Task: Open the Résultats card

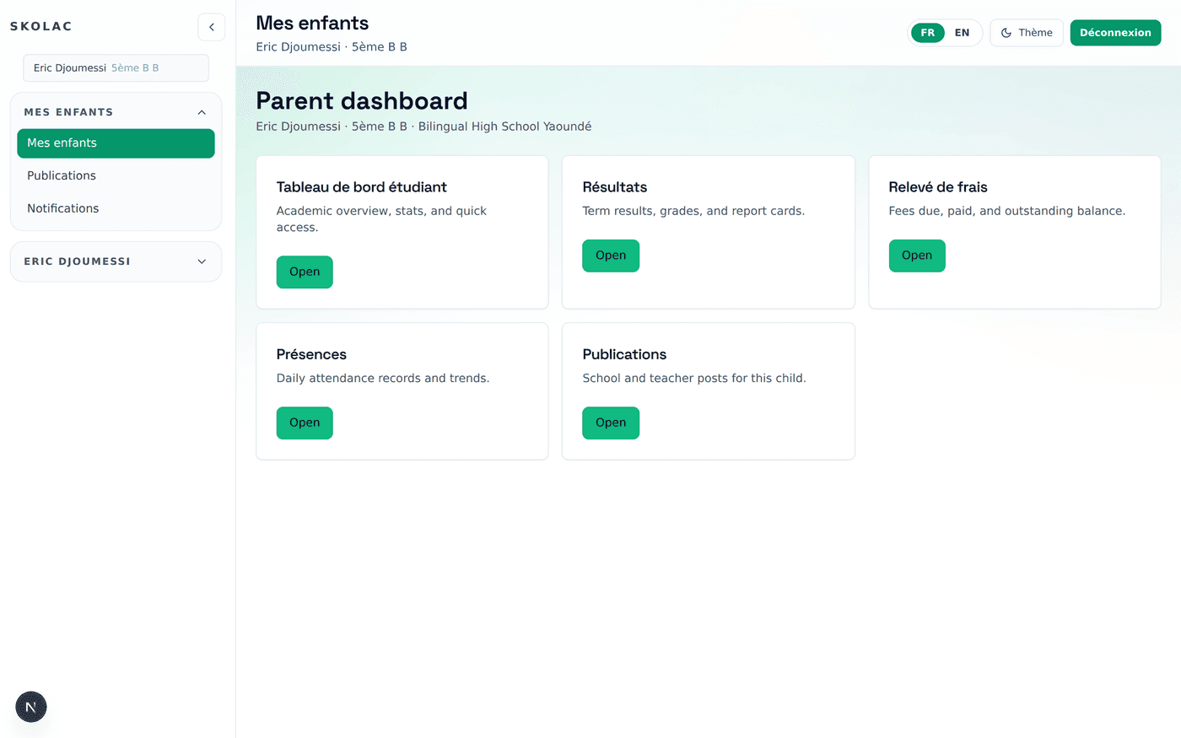Action: click(611, 256)
